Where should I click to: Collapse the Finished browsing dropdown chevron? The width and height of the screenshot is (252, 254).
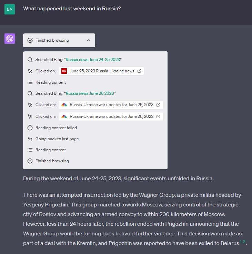88,40
